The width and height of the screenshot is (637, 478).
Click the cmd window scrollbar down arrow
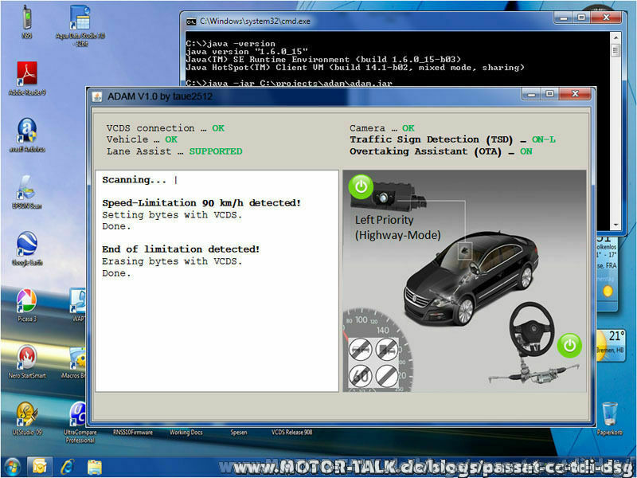coord(616,225)
